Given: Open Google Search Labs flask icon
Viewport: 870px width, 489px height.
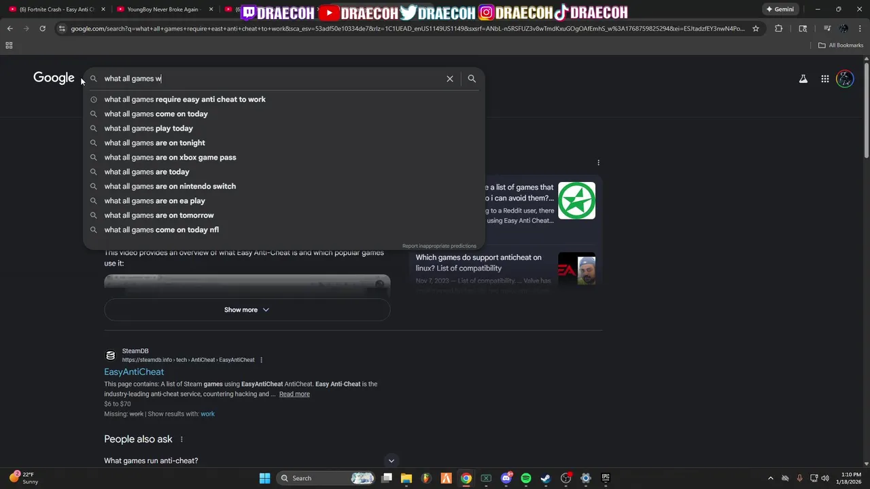Looking at the screenshot, I should click(803, 79).
